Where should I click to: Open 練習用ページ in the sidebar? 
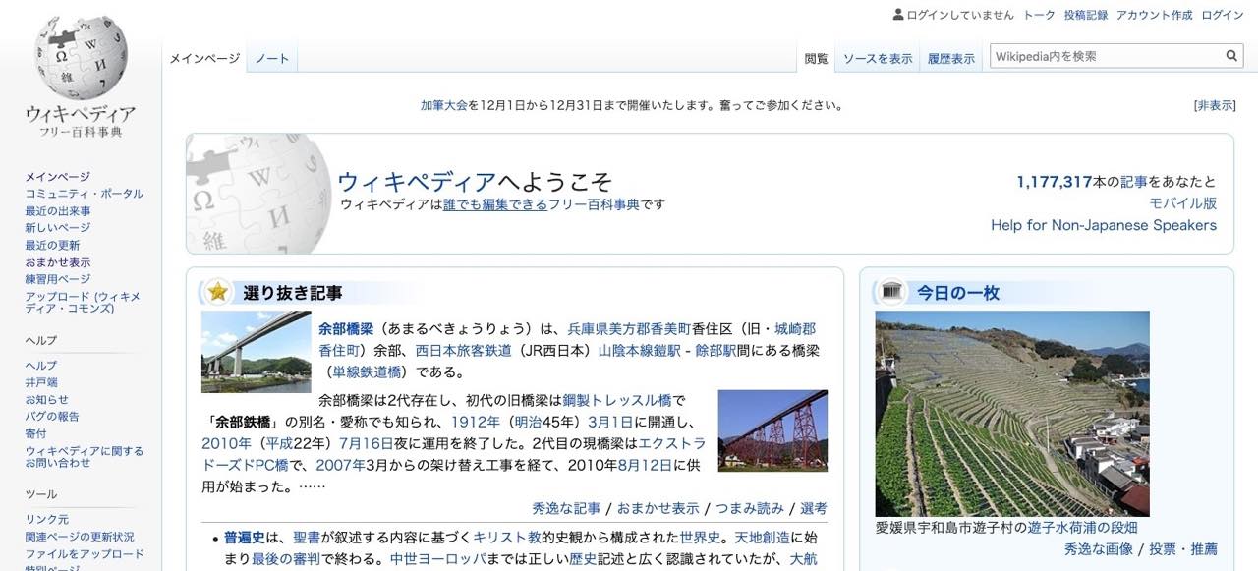57,279
